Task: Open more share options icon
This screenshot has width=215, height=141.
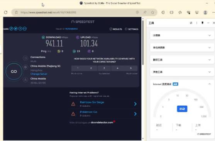Action: [25, 29]
